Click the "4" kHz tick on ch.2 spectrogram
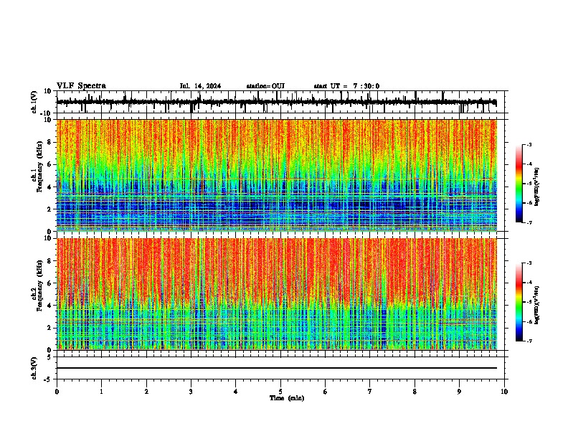 click(50, 306)
